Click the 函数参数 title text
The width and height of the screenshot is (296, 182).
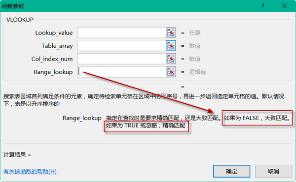13,6
